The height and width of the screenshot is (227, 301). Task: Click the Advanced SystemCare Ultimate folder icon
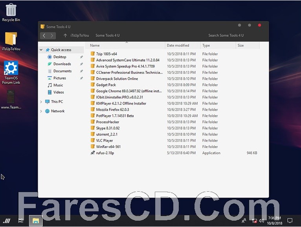92,60
